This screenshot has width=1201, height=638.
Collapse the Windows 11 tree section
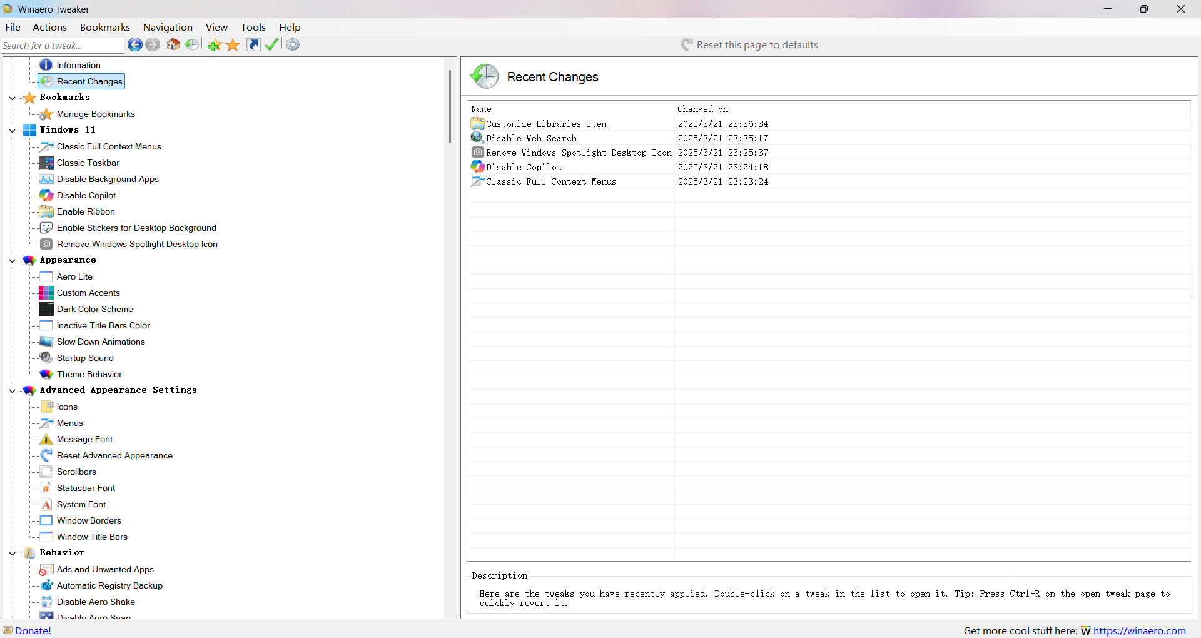click(x=13, y=130)
